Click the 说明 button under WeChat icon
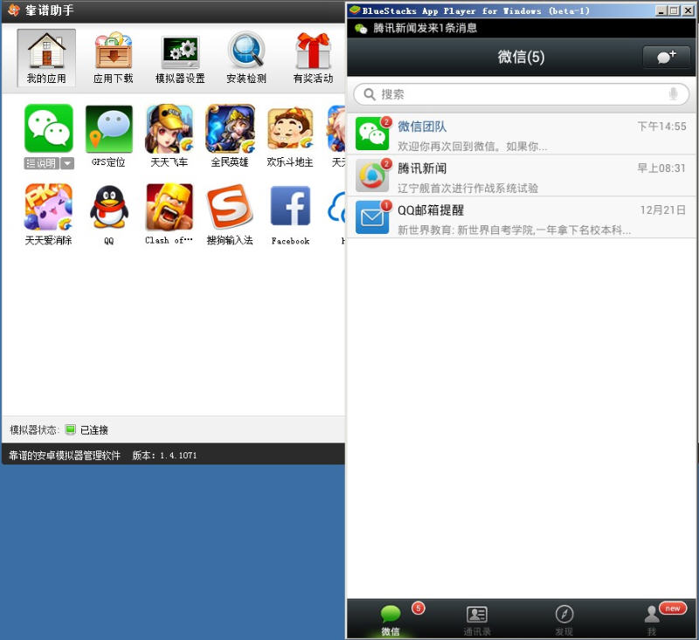This screenshot has height=640, width=699. (x=41, y=163)
